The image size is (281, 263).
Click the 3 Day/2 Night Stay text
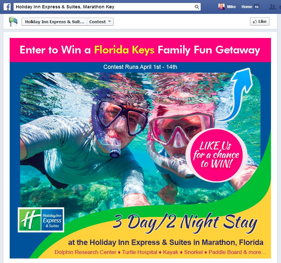click(185, 222)
